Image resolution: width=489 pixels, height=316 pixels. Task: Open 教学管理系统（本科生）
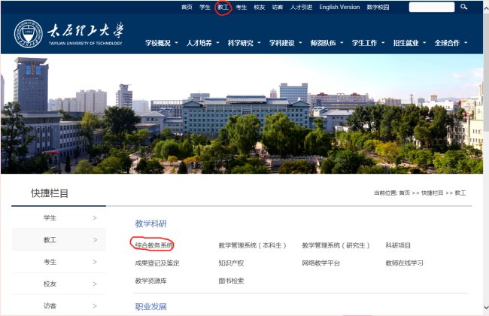click(x=252, y=245)
